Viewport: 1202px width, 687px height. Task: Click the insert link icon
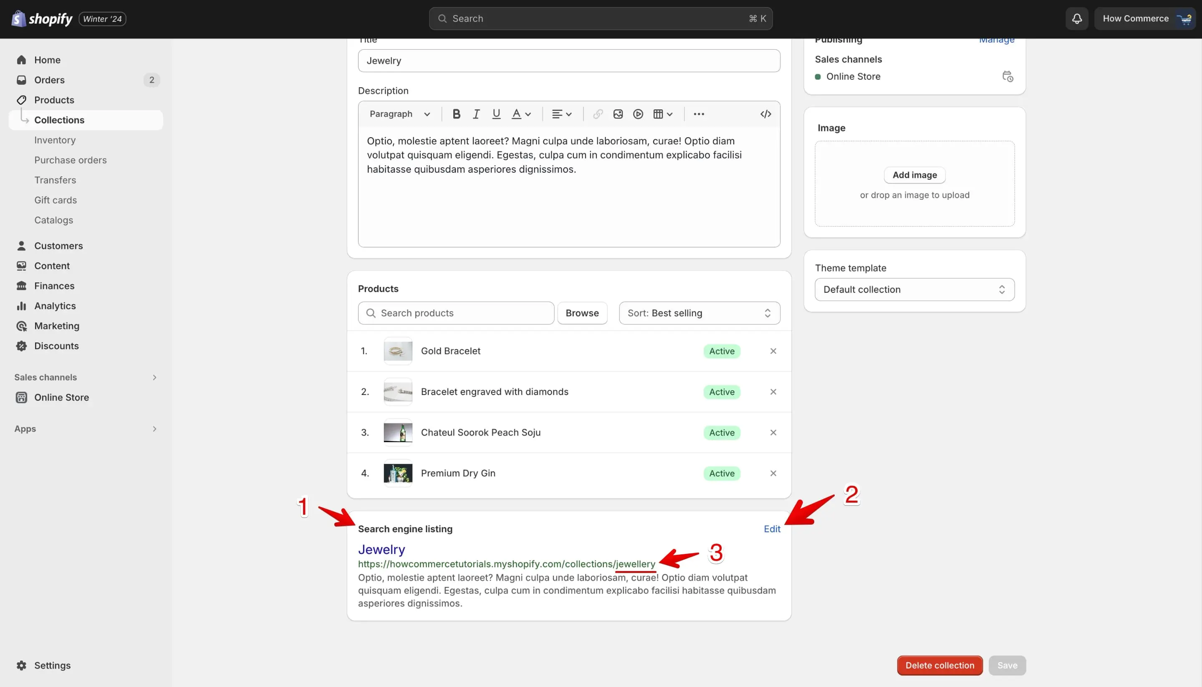click(598, 114)
